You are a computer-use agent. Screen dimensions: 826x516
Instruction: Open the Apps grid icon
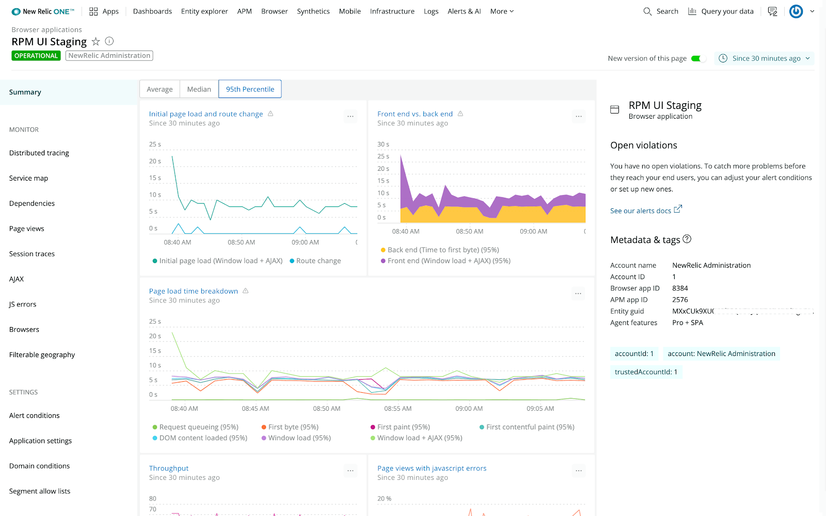coord(93,11)
